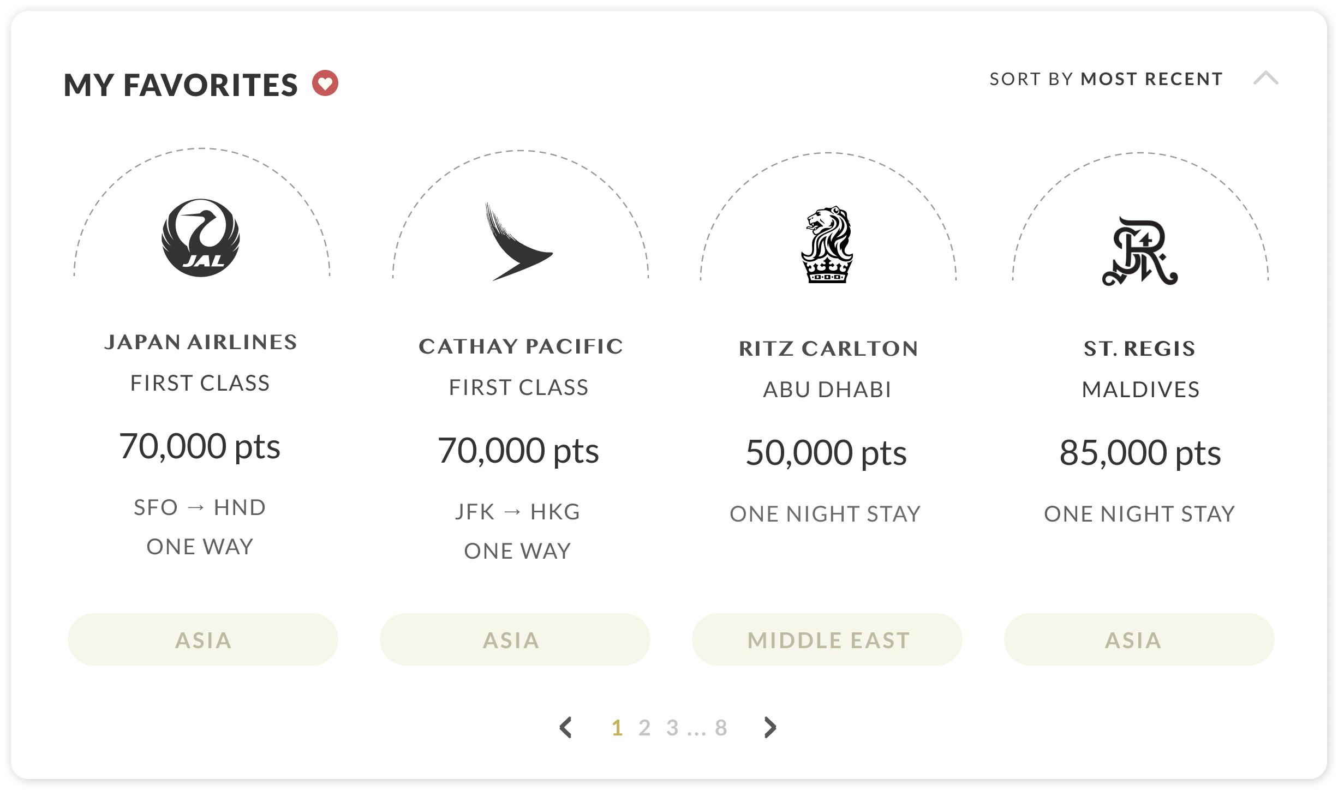The image size is (1338, 790).
Task: Open the St. Regis monogram logo
Action: coord(1140,252)
